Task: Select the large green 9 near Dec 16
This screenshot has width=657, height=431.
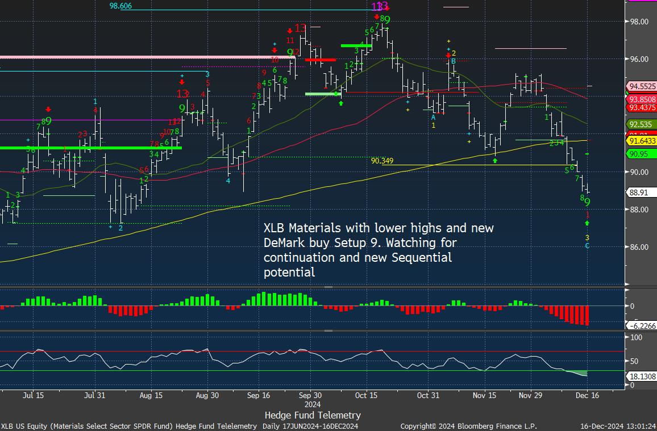Action: (588, 202)
